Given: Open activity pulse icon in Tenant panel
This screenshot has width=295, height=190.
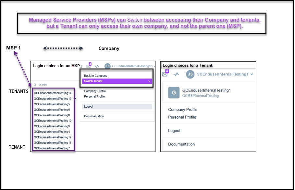Looking at the screenshot, I should [x=176, y=74].
